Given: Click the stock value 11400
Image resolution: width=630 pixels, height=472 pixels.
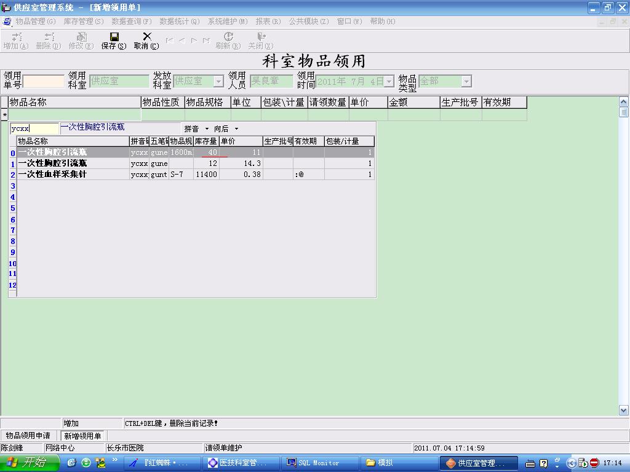Looking at the screenshot, I should pyautogui.click(x=206, y=174).
